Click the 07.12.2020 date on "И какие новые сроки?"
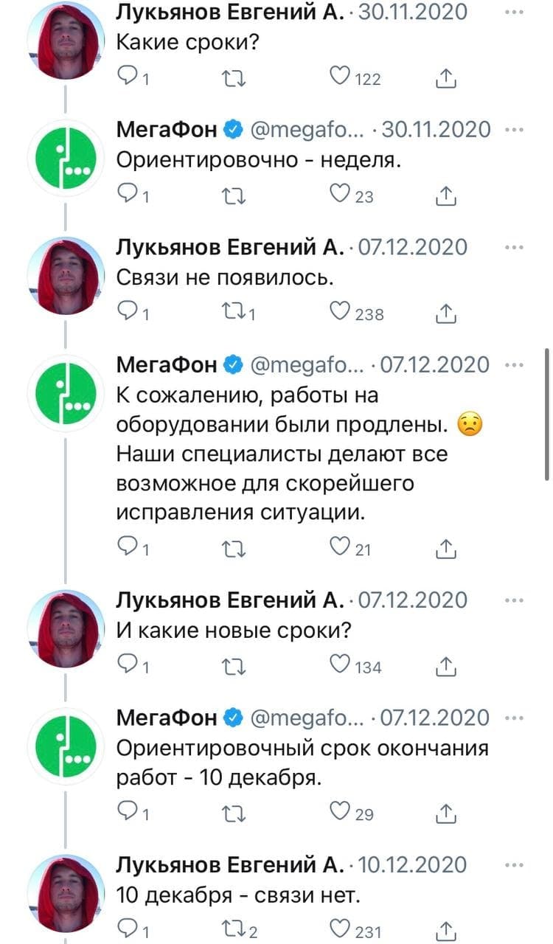Image resolution: width=553 pixels, height=944 pixels. 413,600
